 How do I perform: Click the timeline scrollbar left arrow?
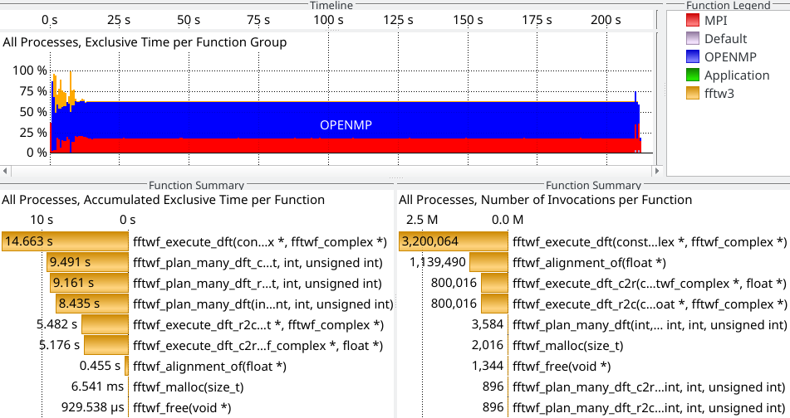5,171
